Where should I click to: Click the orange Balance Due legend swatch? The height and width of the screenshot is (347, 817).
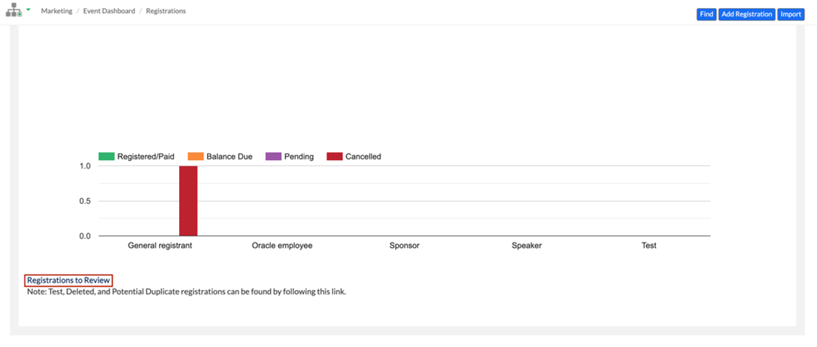point(195,156)
